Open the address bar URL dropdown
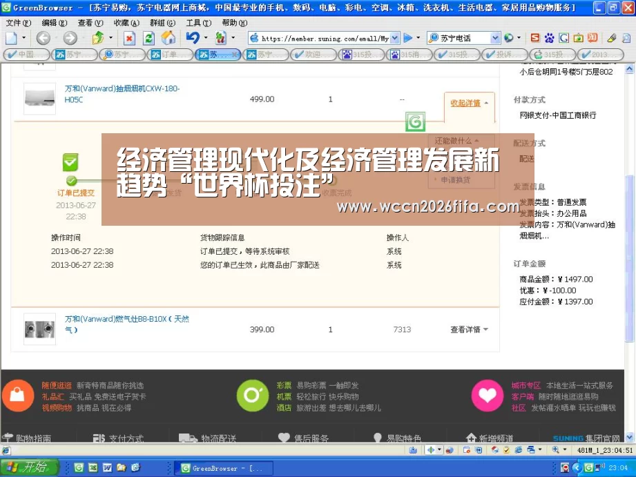 [x=395, y=38]
